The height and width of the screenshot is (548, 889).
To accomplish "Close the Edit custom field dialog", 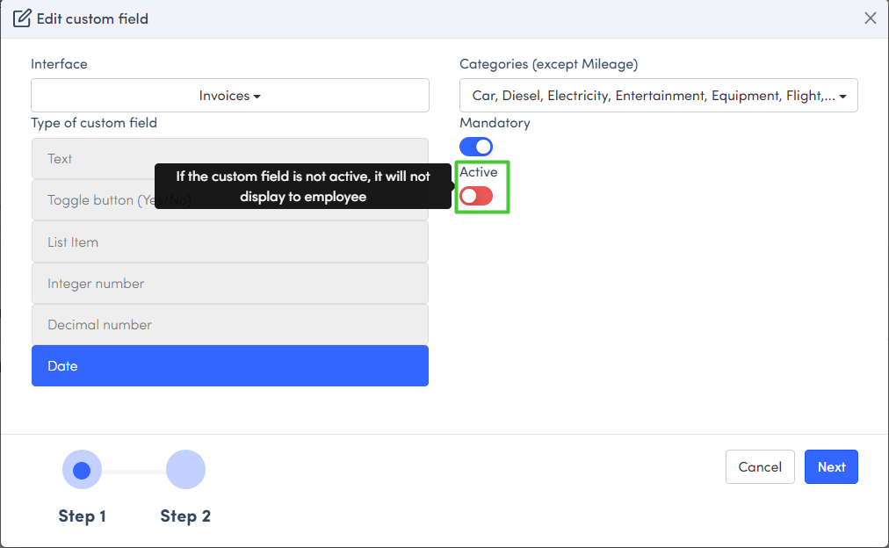I will [x=870, y=18].
